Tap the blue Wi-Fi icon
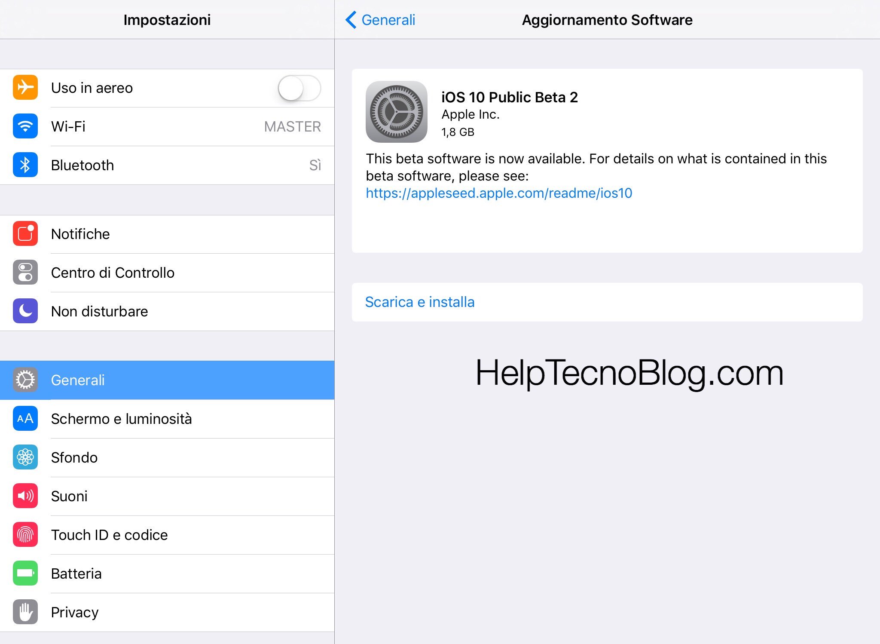Viewport: 880px width, 644px height. point(25,126)
